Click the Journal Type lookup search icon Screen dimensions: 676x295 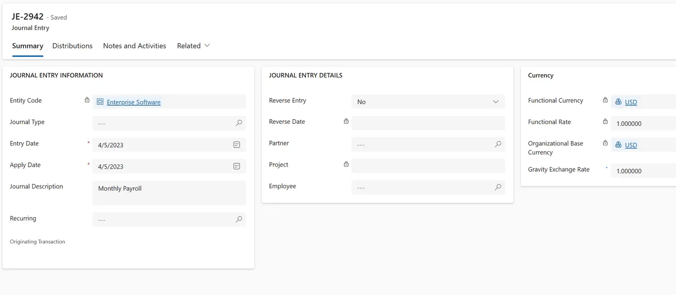pyautogui.click(x=239, y=123)
